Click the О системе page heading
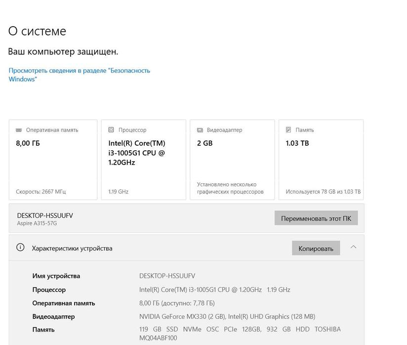The height and width of the screenshot is (345, 407). (37, 31)
